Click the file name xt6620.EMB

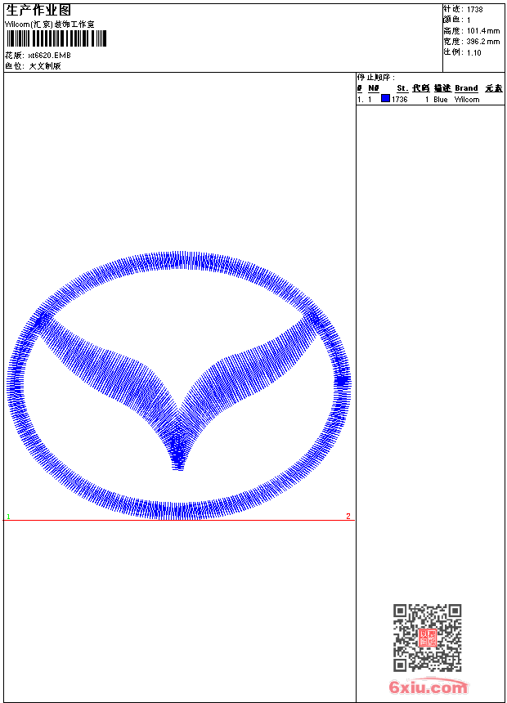49,55
